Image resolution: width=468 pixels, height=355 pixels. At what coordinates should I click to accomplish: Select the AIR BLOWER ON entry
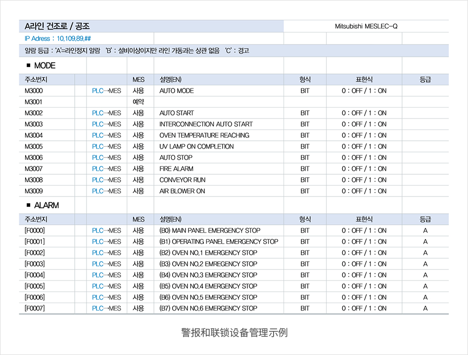(182, 191)
